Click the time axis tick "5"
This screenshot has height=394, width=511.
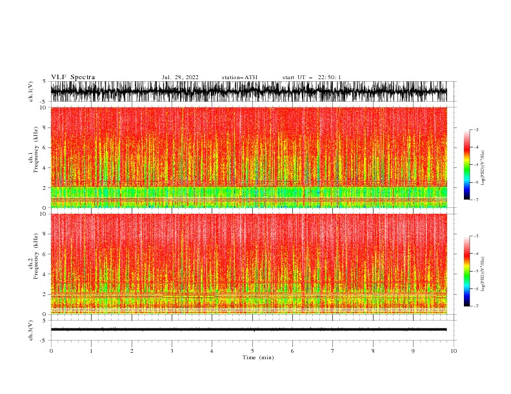[x=252, y=351]
